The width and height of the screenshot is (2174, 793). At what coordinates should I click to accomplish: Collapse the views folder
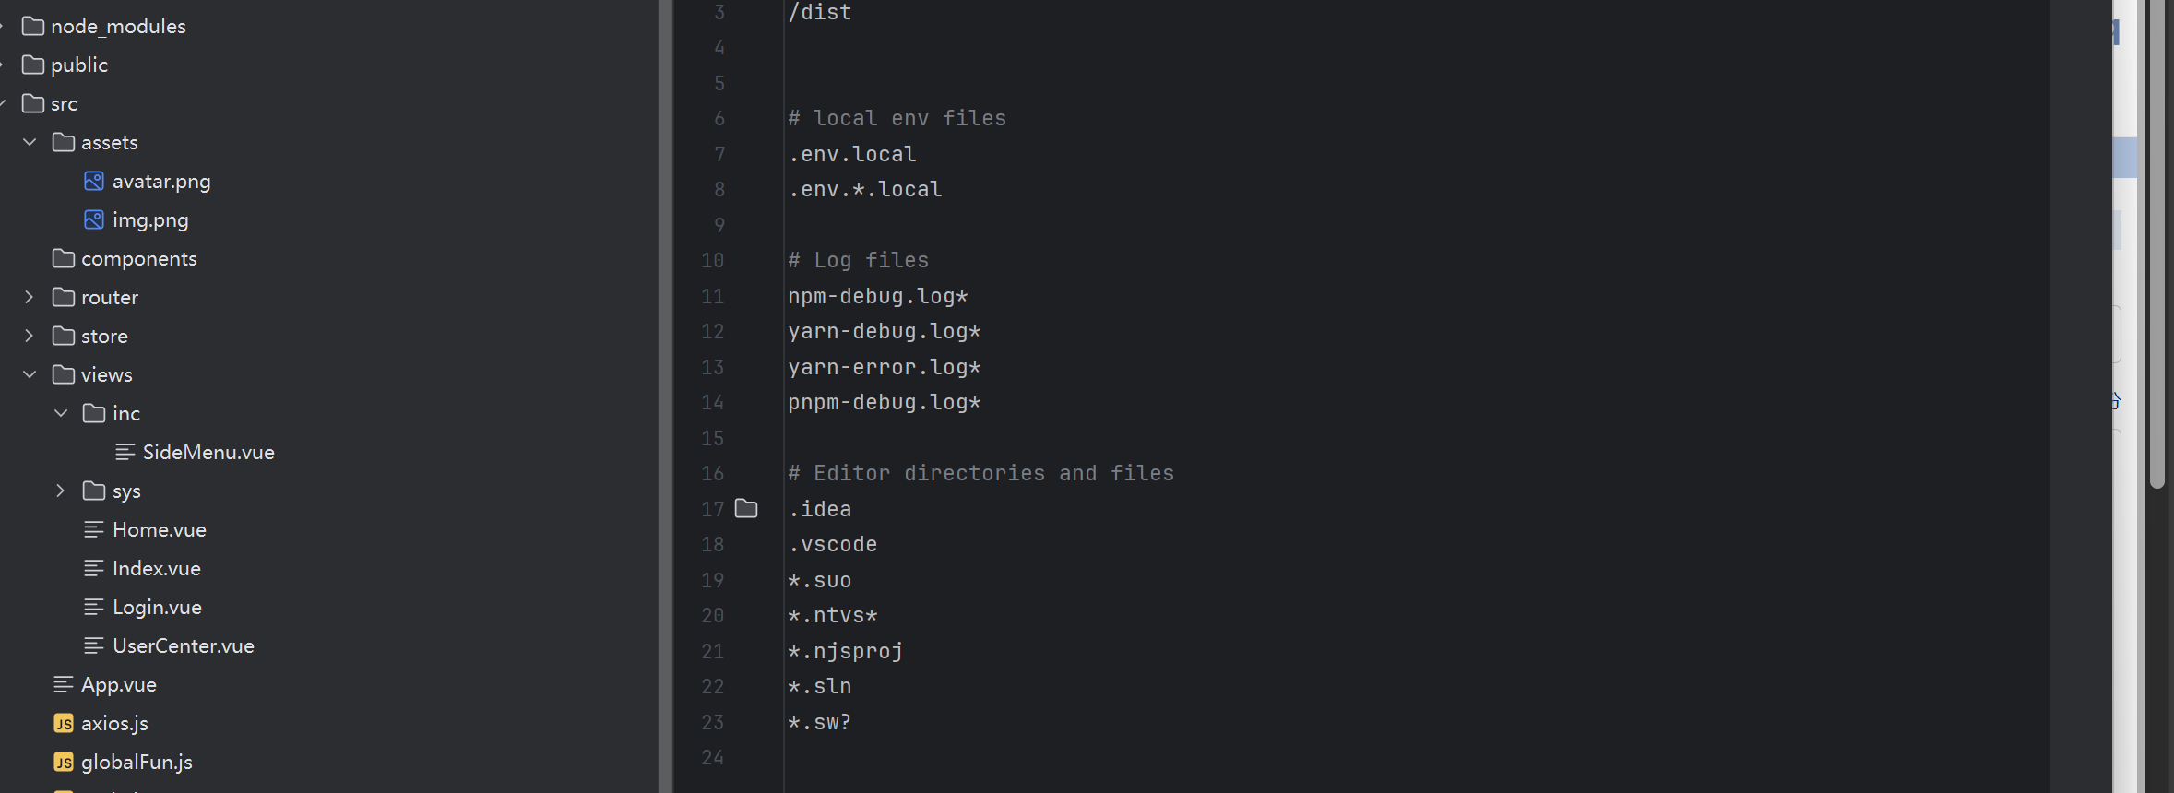tap(30, 374)
